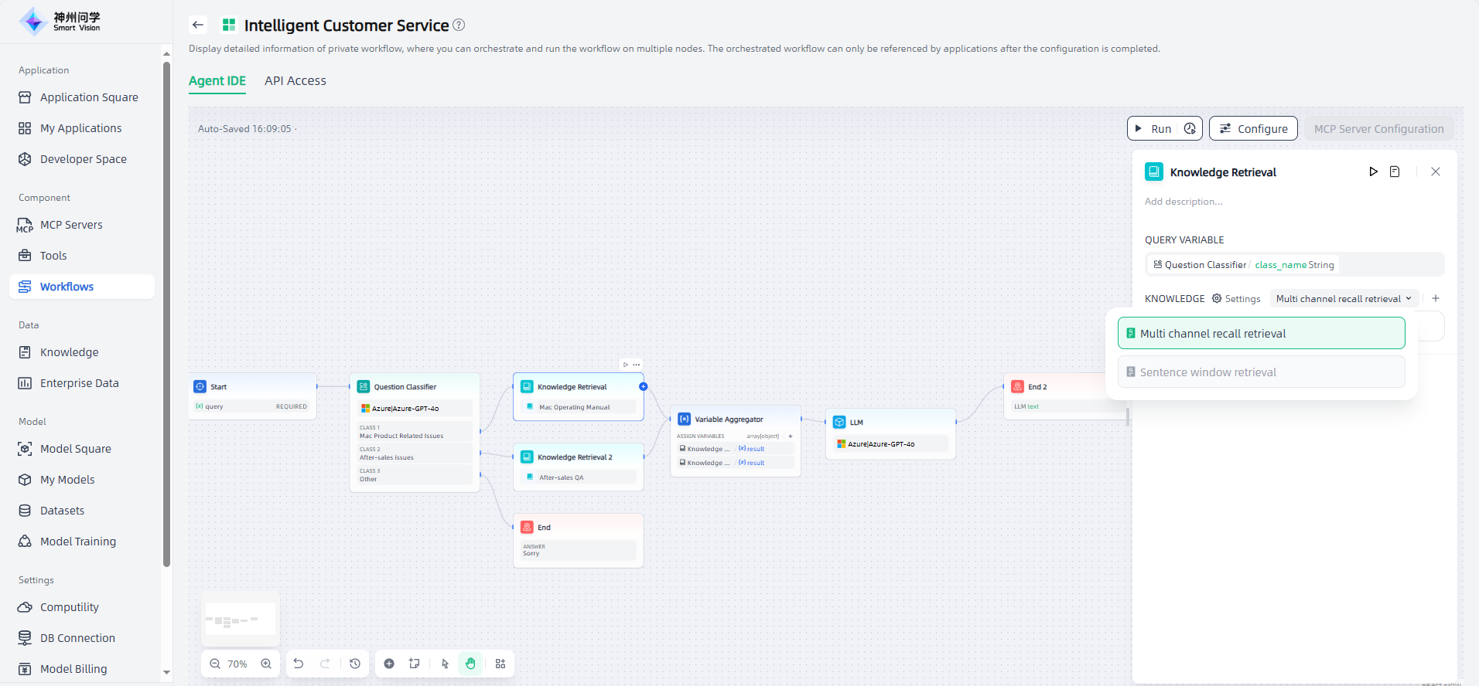This screenshot has height=686, width=1479.
Task: Click the Configure button
Action: 1253,129
